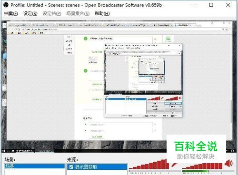Select the 场景 entry in the scenes list
The width and height of the screenshot is (238, 175).
(x=34, y=166)
